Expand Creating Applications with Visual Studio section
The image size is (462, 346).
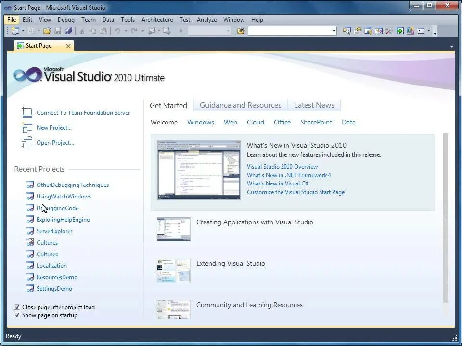pos(255,222)
